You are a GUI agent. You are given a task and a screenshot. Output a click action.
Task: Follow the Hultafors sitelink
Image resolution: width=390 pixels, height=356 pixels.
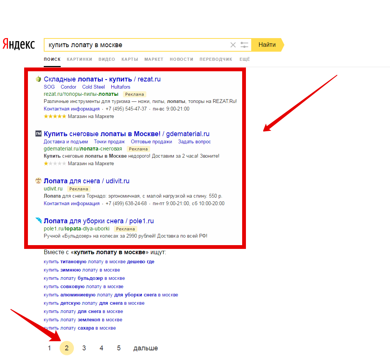[x=120, y=87]
